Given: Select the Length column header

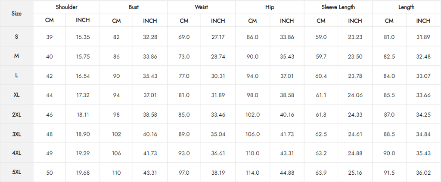Looking at the screenshot, I should coord(407,7).
